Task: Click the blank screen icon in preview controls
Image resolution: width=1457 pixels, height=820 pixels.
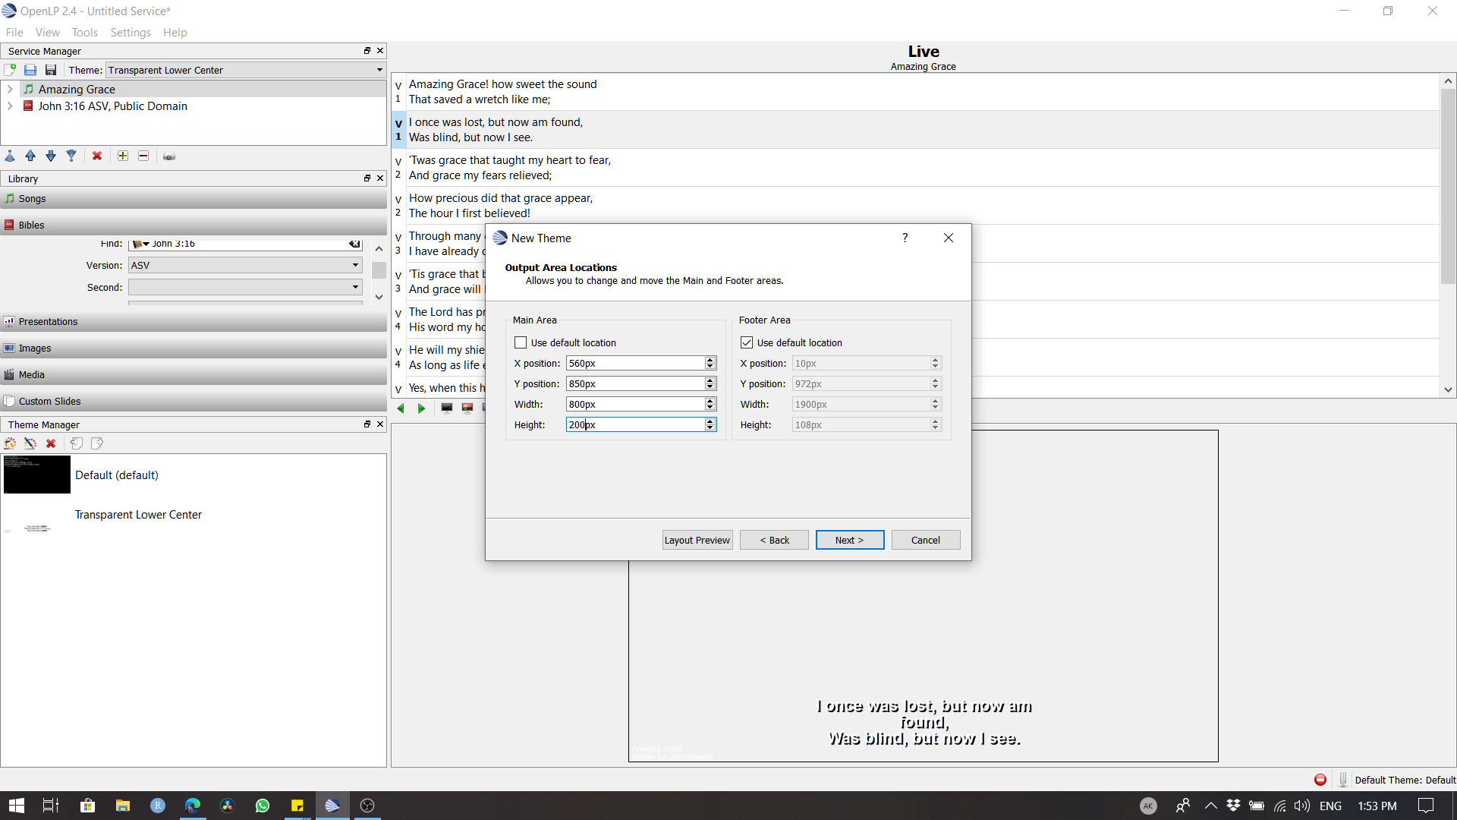Action: point(446,408)
